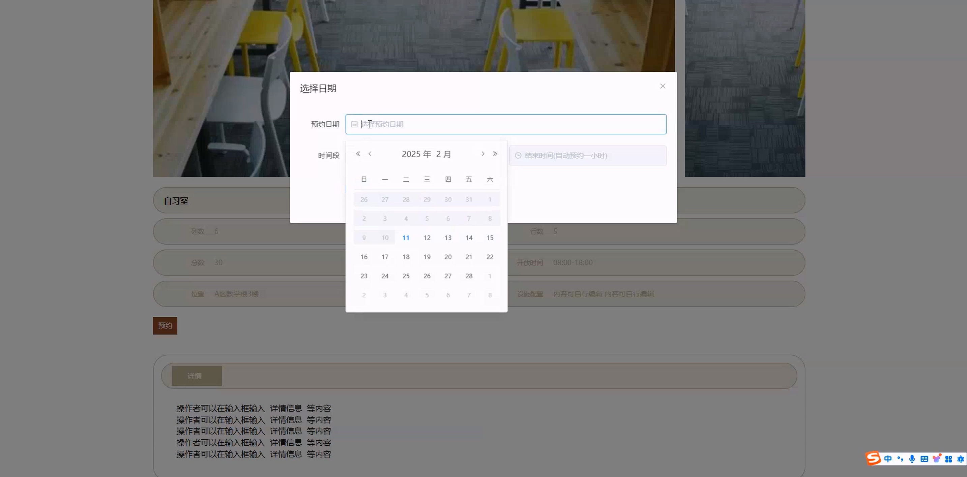Go to previous month in calendar
The height and width of the screenshot is (477, 967).
click(370, 154)
